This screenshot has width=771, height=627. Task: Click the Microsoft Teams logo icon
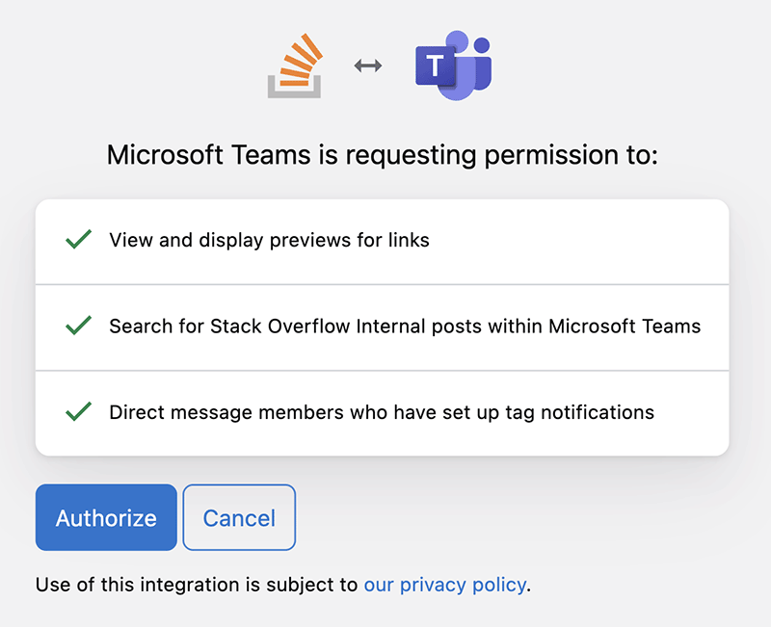453,65
